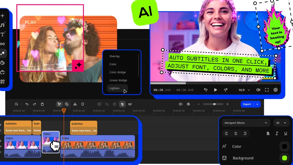Toggle Italic text formatting
Viewport: 293px width, 165px height.
[277, 133]
